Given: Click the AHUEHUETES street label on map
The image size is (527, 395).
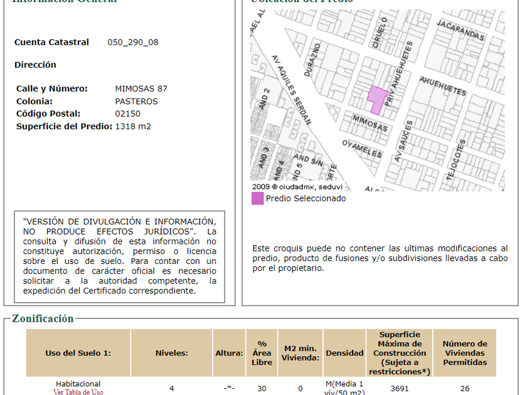Looking at the screenshot, I should (442, 85).
